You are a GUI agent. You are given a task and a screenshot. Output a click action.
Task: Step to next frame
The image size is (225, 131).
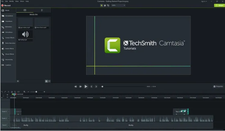pos(80,86)
